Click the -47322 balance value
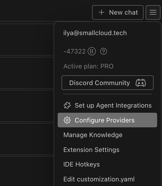 (x=75, y=51)
